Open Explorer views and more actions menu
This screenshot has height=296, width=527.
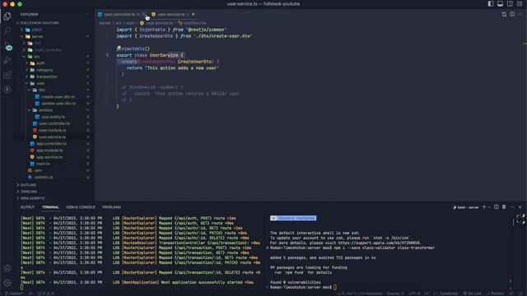click(x=87, y=15)
